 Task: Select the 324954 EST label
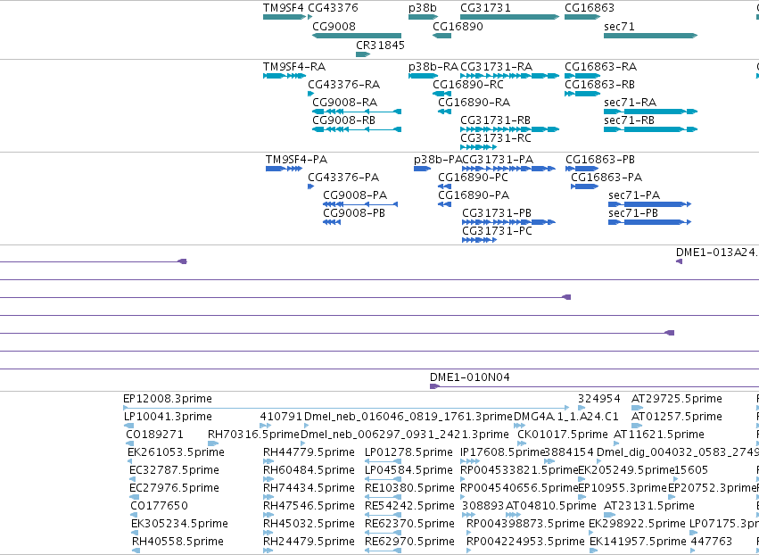598,399
